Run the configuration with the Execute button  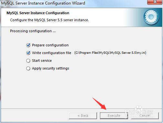[x=114, y=116]
